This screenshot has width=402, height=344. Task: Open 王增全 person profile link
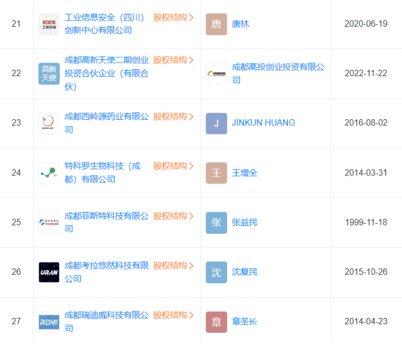tap(245, 173)
